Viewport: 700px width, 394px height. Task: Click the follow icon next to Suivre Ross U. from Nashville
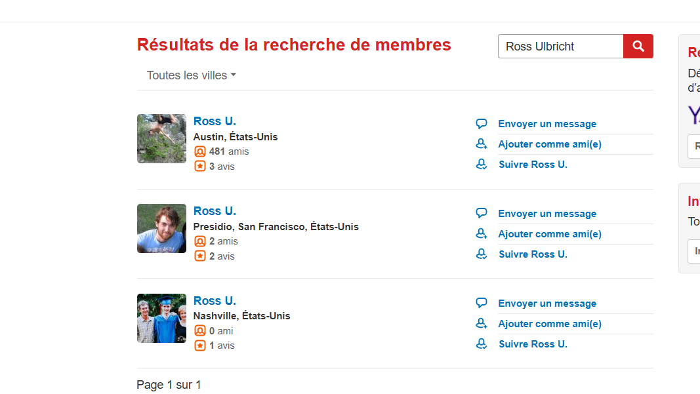point(482,344)
